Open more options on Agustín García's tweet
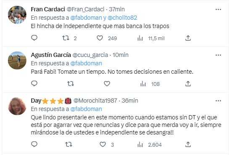Viewport: 232px width, 155px height. point(218,55)
